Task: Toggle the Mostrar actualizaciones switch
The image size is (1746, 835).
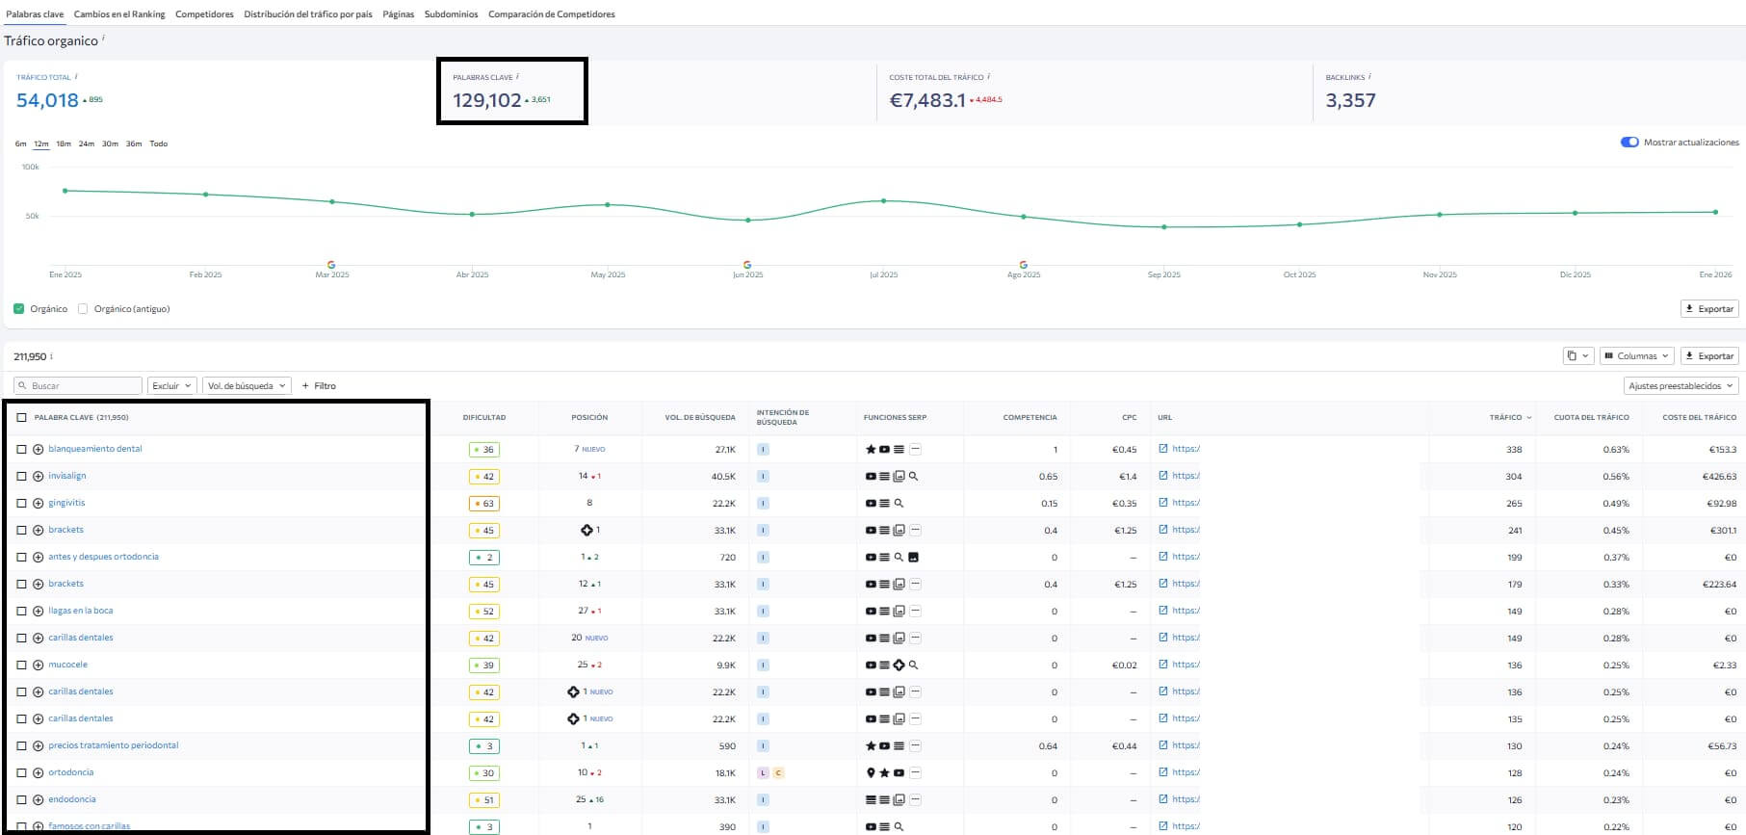Action: (x=1629, y=143)
